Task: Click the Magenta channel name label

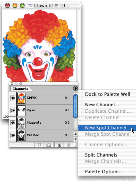Action: pos(34,123)
